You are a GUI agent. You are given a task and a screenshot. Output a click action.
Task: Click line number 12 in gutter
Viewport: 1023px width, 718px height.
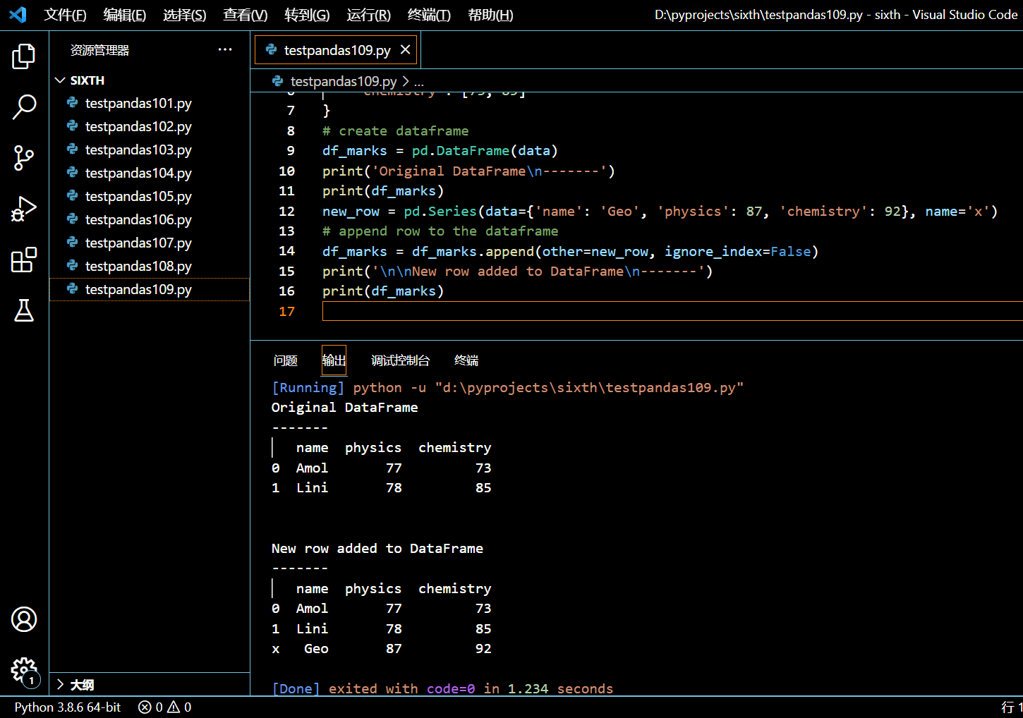tap(286, 211)
